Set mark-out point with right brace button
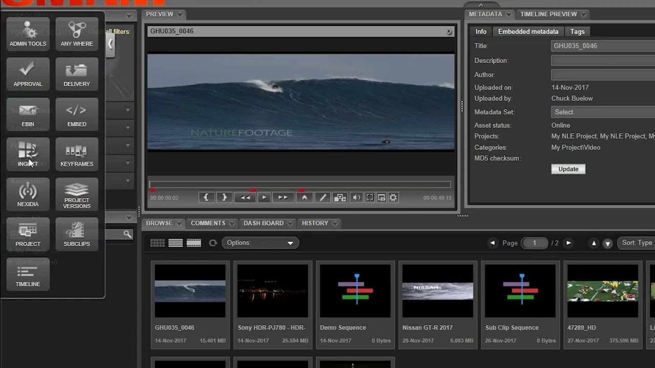This screenshot has width=655, height=368. (x=224, y=197)
